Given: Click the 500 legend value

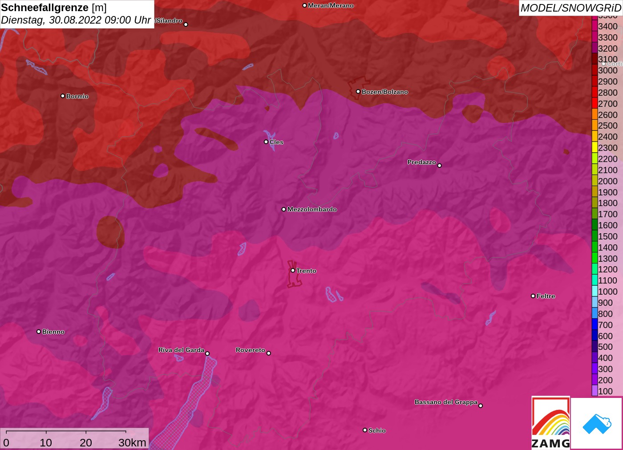Looking at the screenshot, I should point(605,346).
